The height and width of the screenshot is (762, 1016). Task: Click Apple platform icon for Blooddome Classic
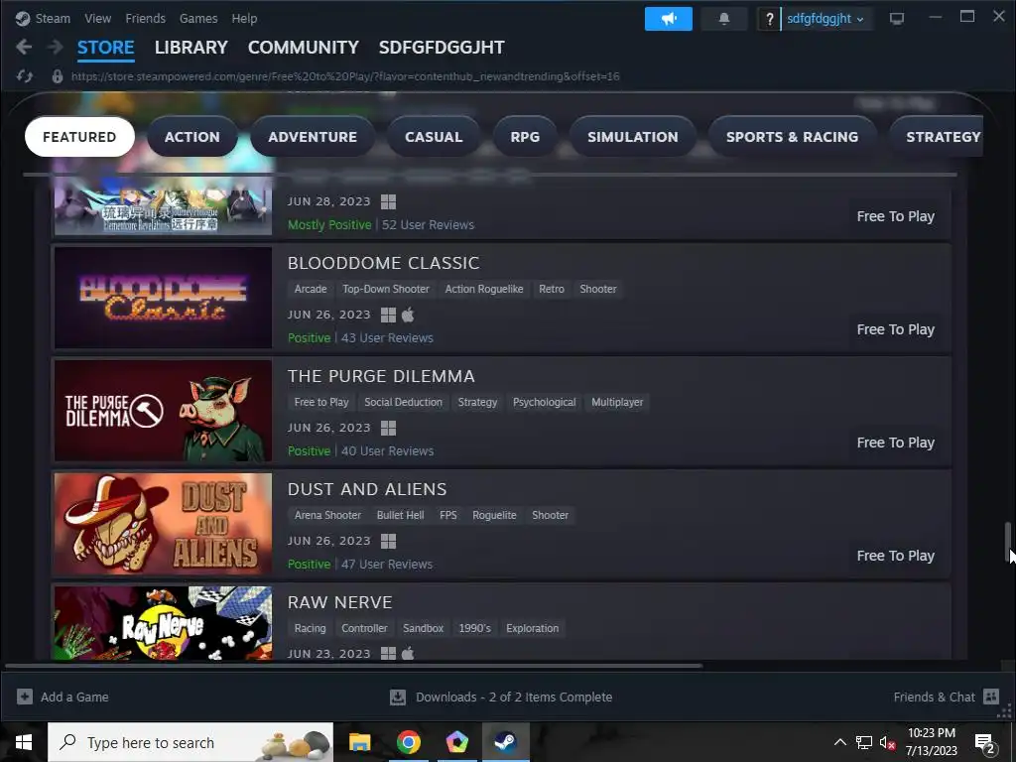coord(408,315)
